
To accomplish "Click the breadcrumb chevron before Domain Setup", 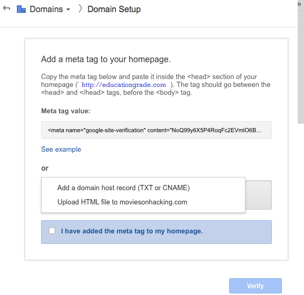I will coord(81,9).
